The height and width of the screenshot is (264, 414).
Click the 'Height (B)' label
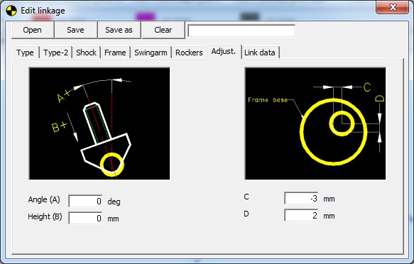click(45, 216)
